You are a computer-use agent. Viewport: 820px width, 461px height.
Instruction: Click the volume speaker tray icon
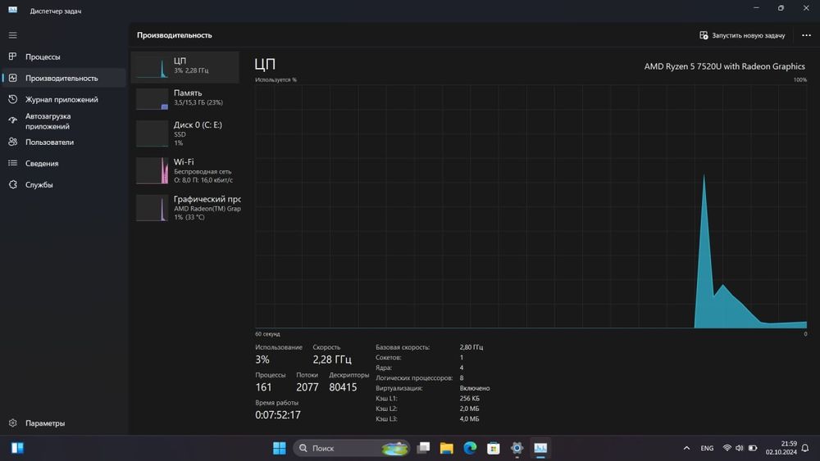pos(740,448)
